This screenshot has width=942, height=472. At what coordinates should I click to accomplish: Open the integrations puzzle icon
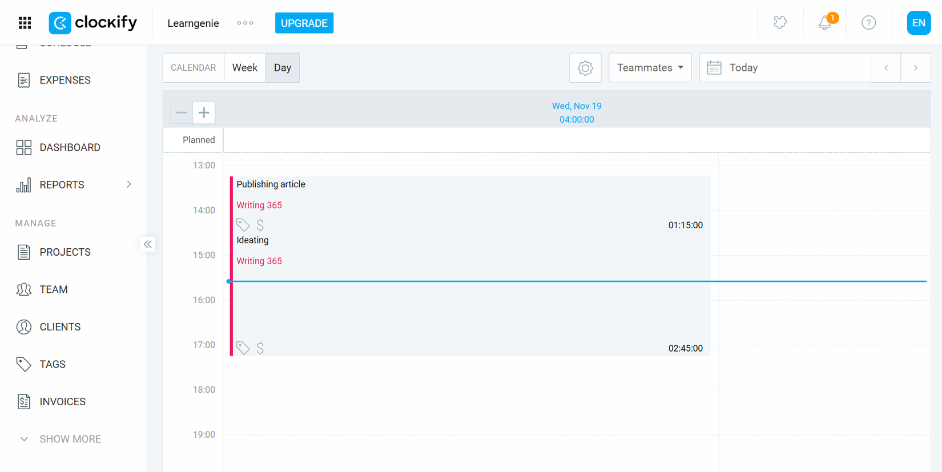tap(780, 23)
